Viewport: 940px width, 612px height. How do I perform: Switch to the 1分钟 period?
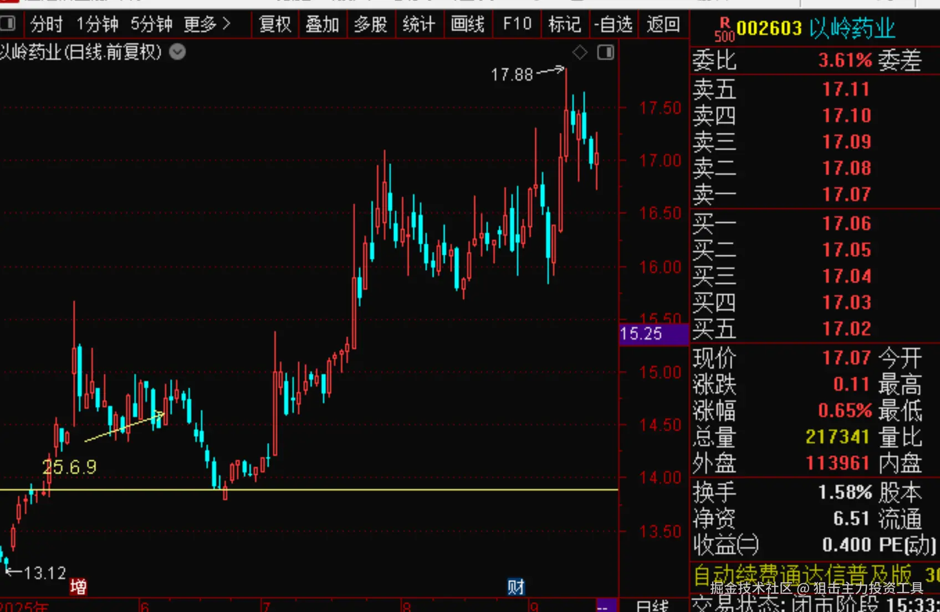(98, 24)
